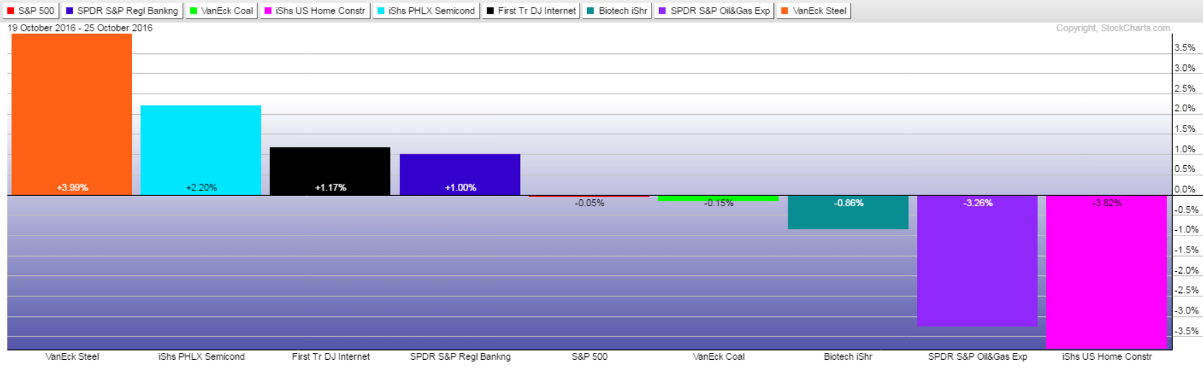Toggle SPDR S&P Regl Bankng legend button
The width and height of the screenshot is (1203, 368).
point(122,11)
